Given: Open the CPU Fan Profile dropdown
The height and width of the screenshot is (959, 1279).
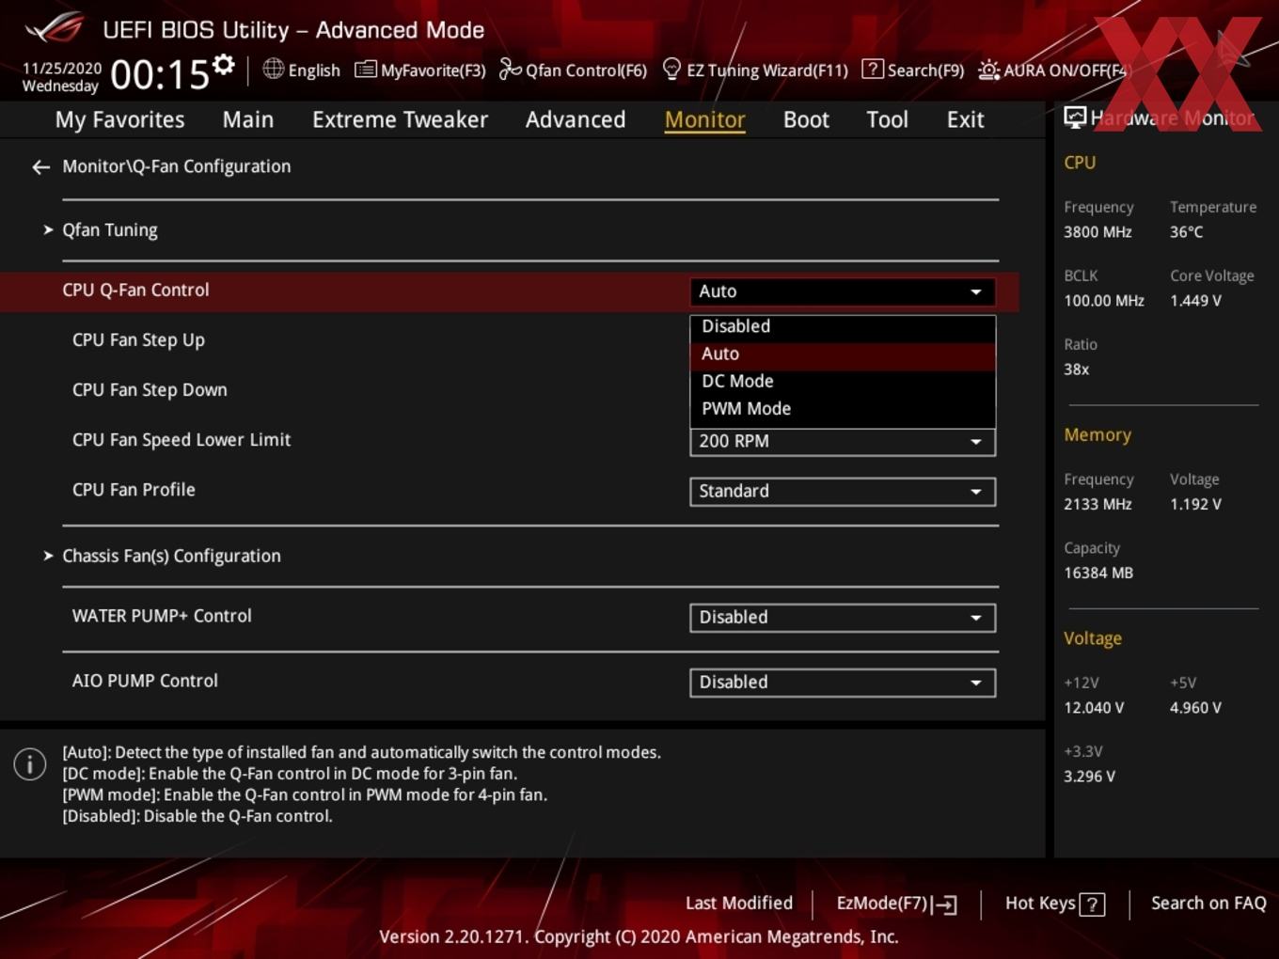Looking at the screenshot, I should 843,492.
